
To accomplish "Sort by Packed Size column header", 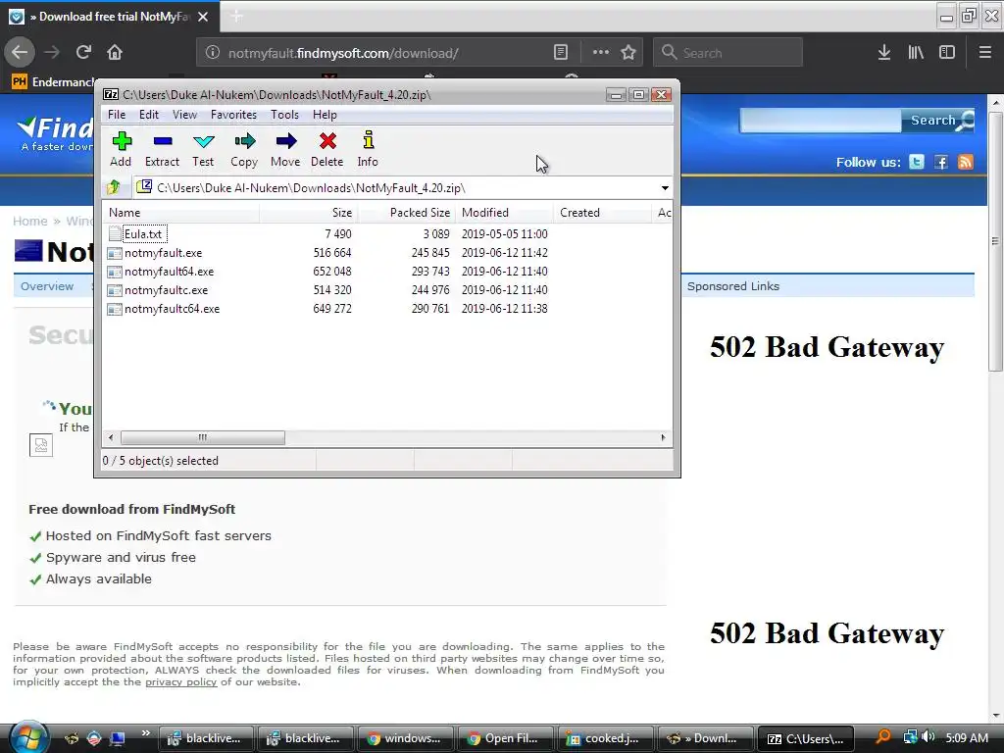I will click(406, 213).
